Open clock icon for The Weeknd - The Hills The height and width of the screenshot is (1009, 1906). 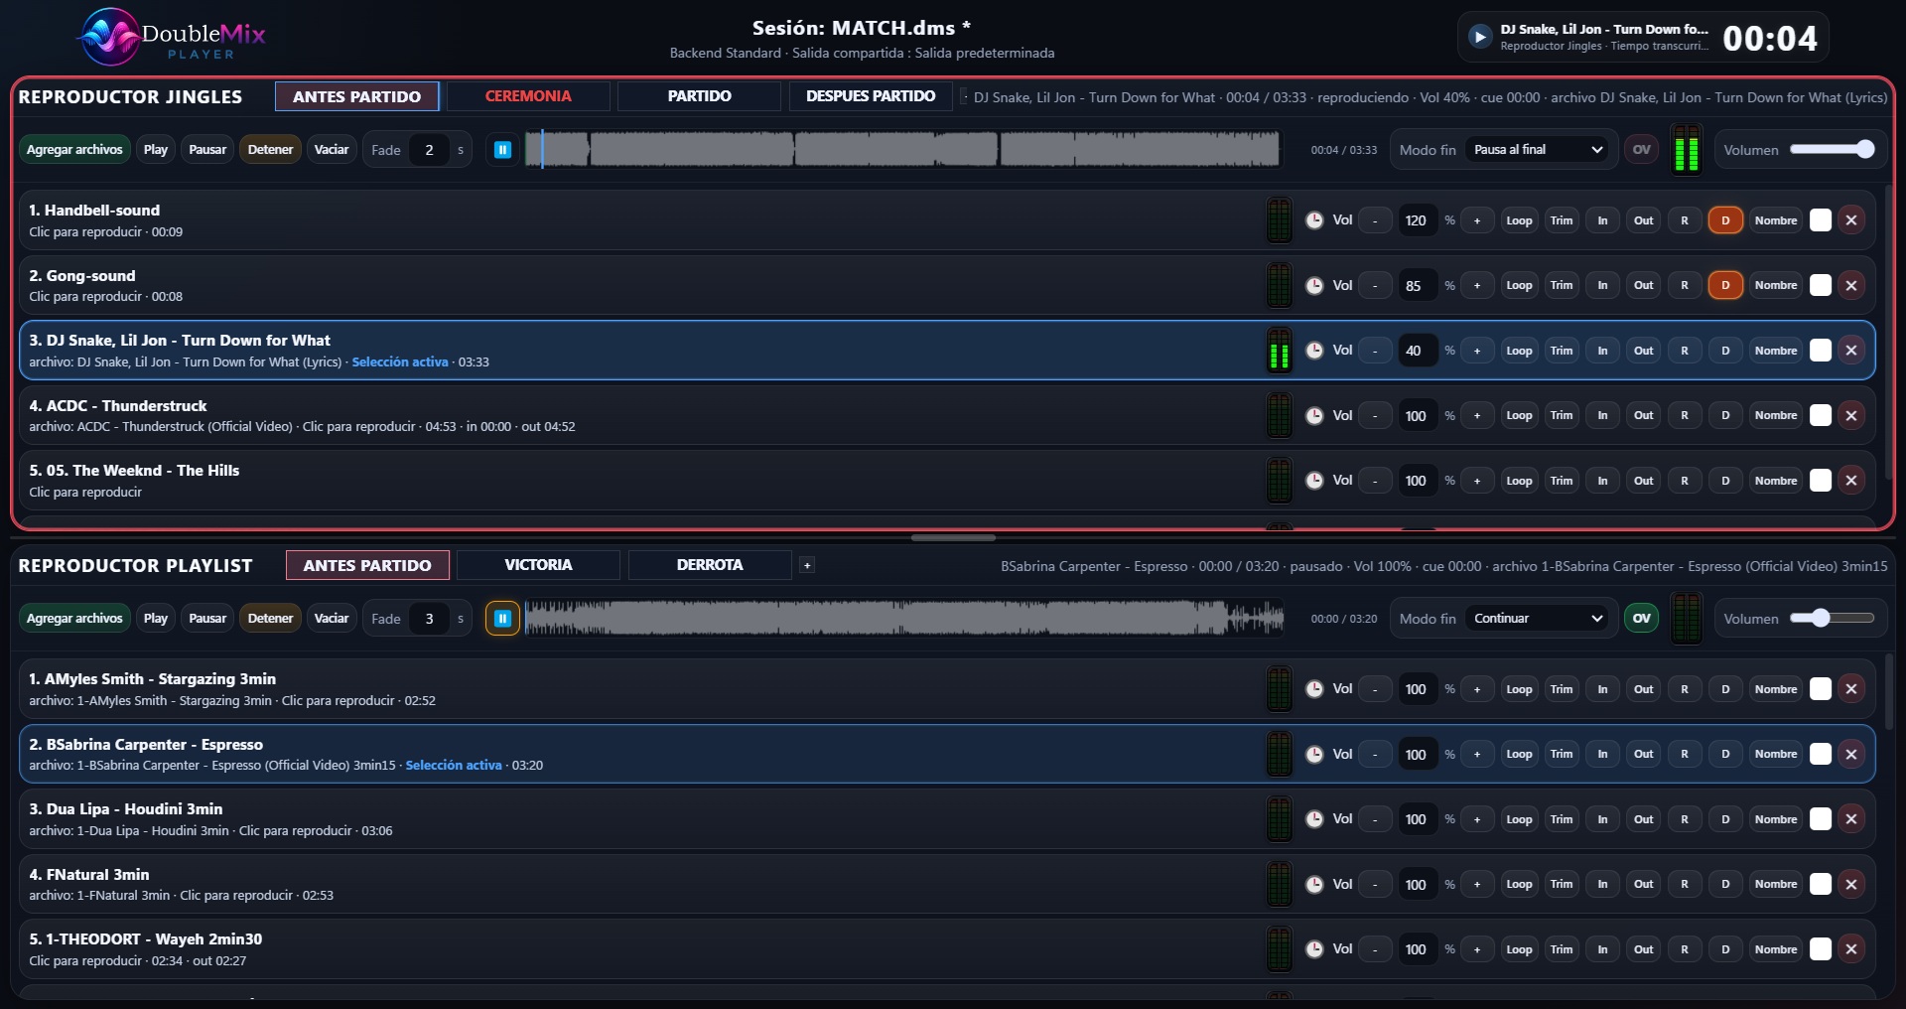(x=1314, y=481)
